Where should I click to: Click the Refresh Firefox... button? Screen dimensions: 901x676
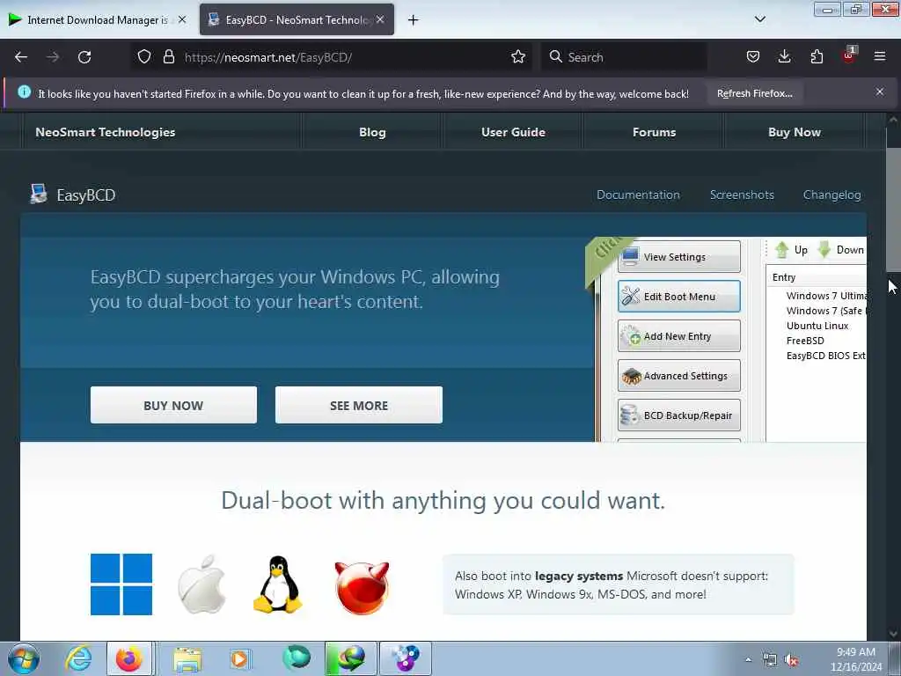754,93
